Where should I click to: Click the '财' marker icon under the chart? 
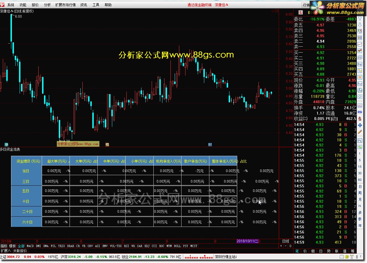210,145
